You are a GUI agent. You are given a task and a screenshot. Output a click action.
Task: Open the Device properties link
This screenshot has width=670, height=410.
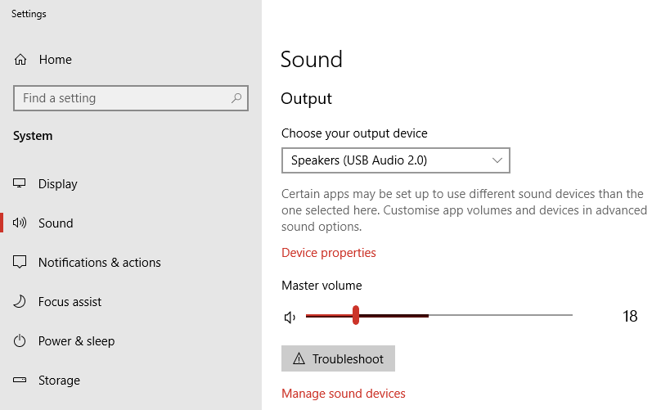tap(329, 253)
